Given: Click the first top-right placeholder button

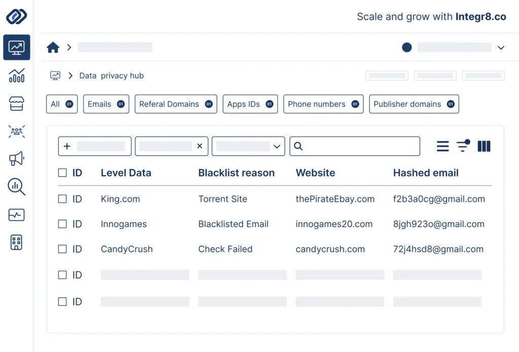Looking at the screenshot, I should tap(387, 76).
